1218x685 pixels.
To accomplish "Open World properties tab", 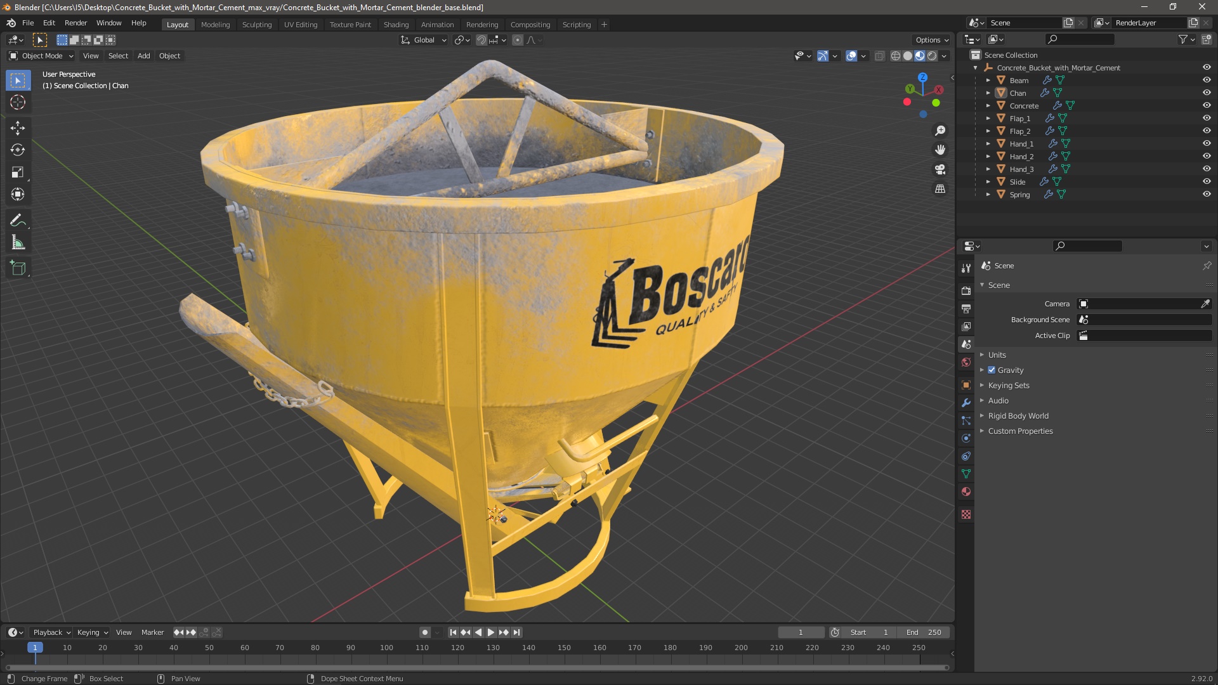I will [x=966, y=362].
